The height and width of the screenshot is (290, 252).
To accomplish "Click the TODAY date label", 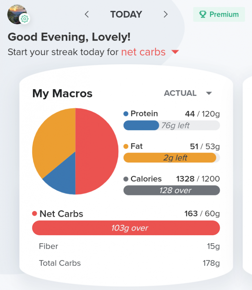I will [x=126, y=14].
